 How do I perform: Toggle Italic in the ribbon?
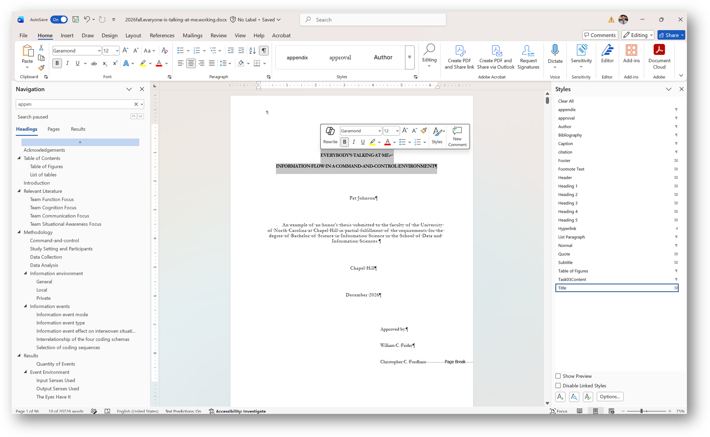67,63
